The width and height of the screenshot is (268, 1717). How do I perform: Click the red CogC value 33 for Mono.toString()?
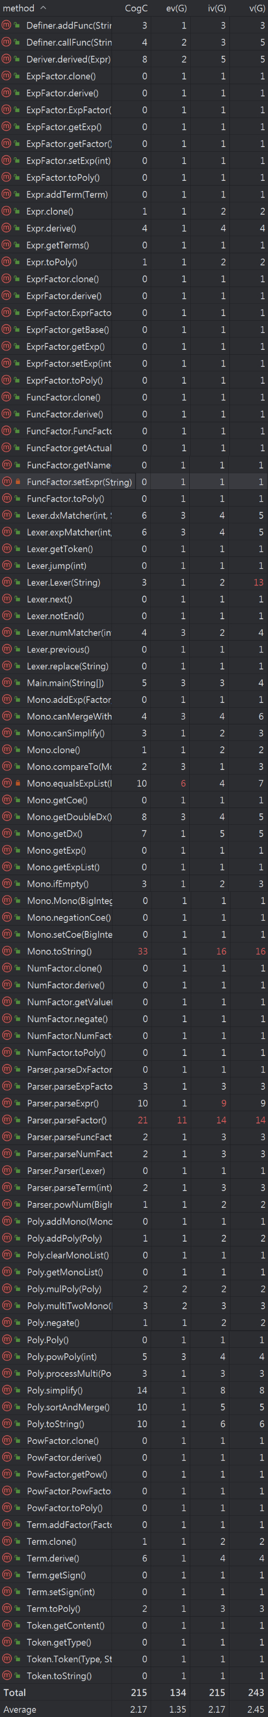click(x=143, y=951)
